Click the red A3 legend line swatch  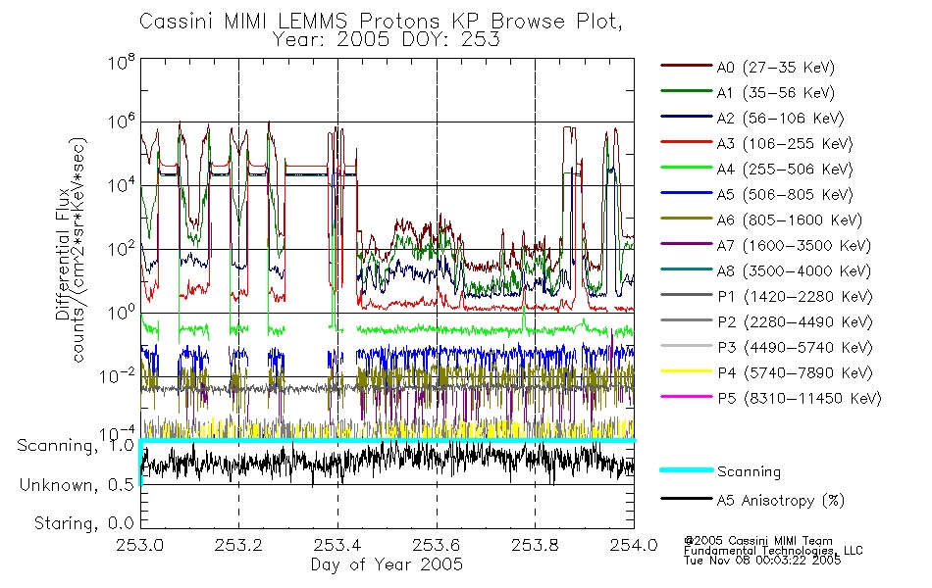[x=687, y=142]
